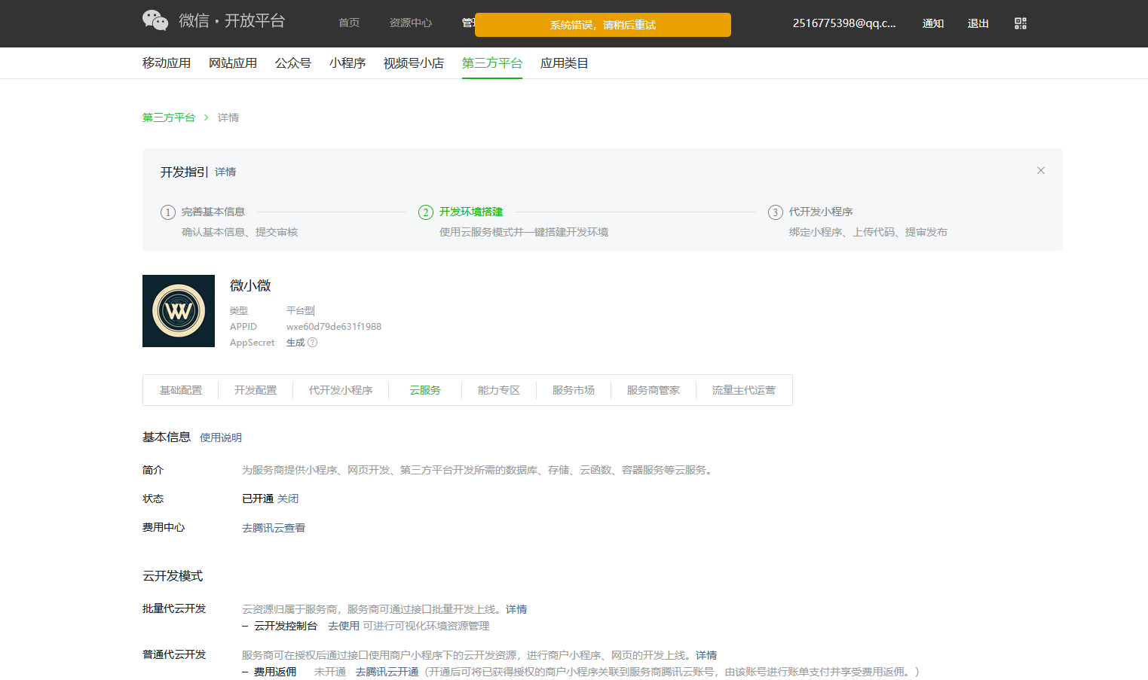
Task: Click 去使用 for 云开发控制台
Action: (x=344, y=626)
